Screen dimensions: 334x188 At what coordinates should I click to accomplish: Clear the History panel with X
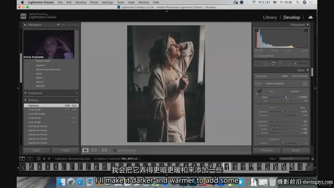pyautogui.click(x=76, y=100)
